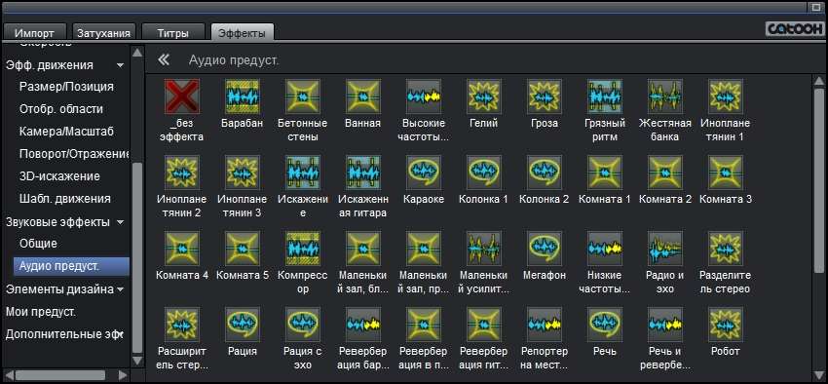Image resolution: width=828 pixels, height=384 pixels.
Task: Go back with the double-chevron button
Action: pyautogui.click(x=164, y=59)
